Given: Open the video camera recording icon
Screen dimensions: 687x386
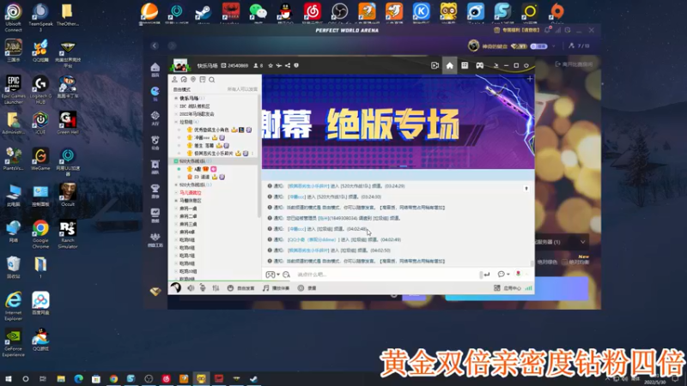Looking at the screenshot, I should point(435,66).
